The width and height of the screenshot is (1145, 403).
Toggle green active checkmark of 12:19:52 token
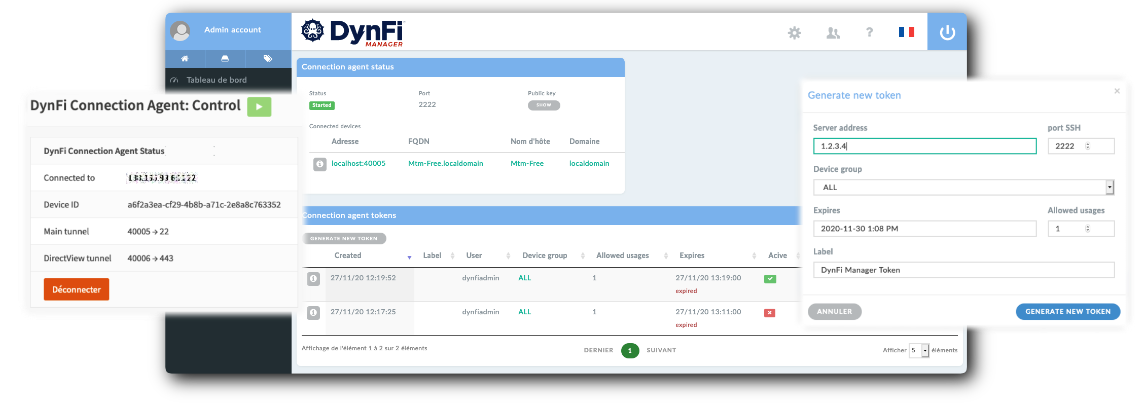click(770, 279)
